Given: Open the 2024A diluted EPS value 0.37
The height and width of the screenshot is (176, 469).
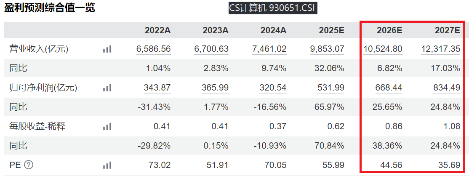Looking at the screenshot, I should click(278, 126).
